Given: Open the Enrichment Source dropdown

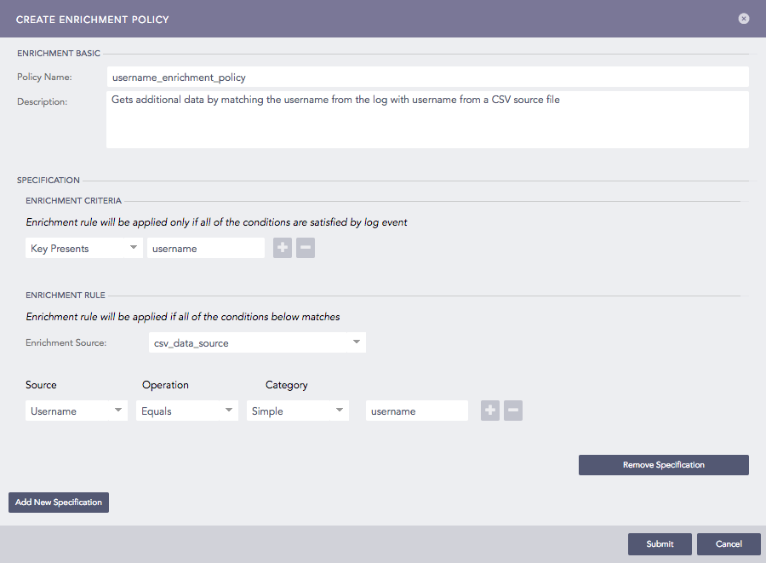Looking at the screenshot, I should pyautogui.click(x=257, y=342).
